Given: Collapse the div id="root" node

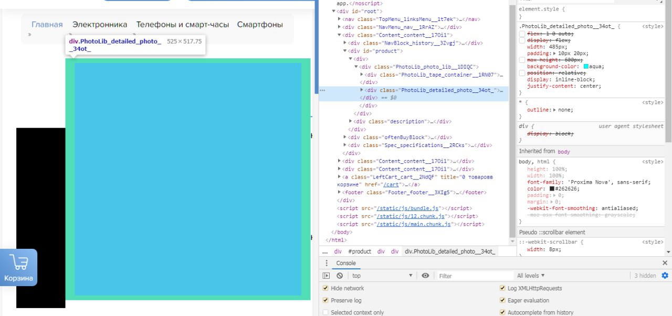Looking at the screenshot, I should pyautogui.click(x=334, y=11).
